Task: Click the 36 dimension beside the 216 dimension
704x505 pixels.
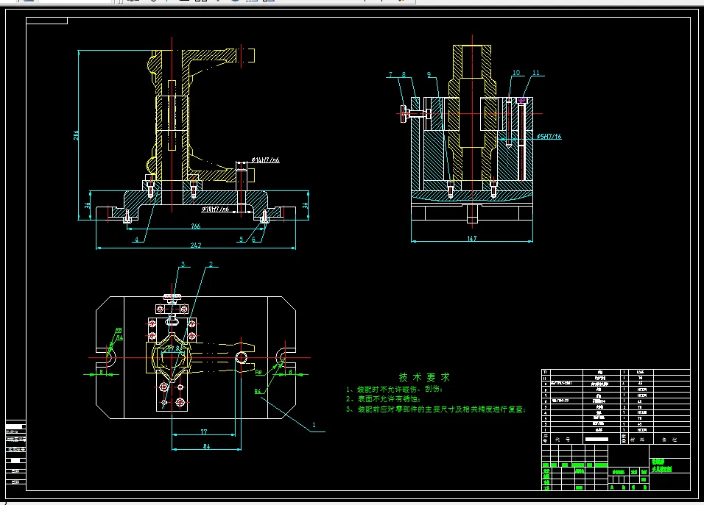Action: [88, 205]
